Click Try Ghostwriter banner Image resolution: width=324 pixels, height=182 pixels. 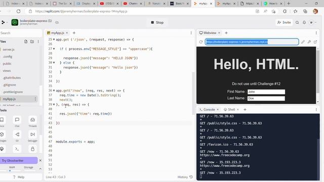click(x=19, y=160)
